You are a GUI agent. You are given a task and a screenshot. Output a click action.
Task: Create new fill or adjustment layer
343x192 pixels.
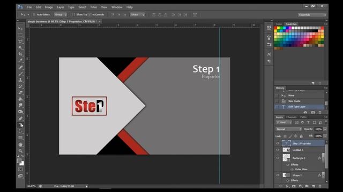300,186
